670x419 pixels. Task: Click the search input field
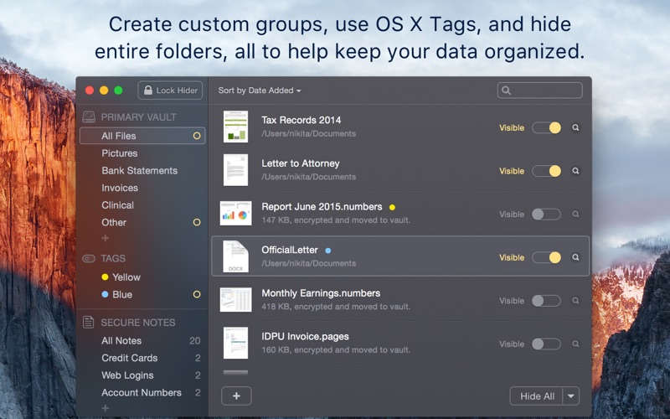(544, 91)
